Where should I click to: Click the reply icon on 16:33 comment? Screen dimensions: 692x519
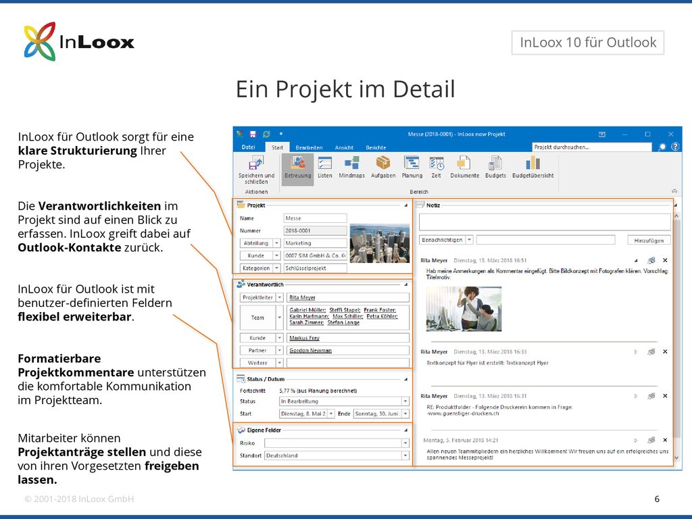[651, 351]
